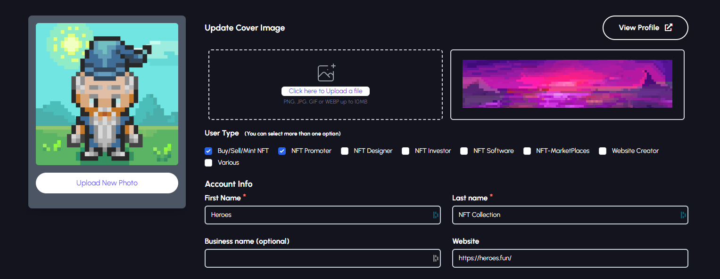This screenshot has width=720, height=279.
Task: Click password manager icon in First Name field
Action: 435,215
